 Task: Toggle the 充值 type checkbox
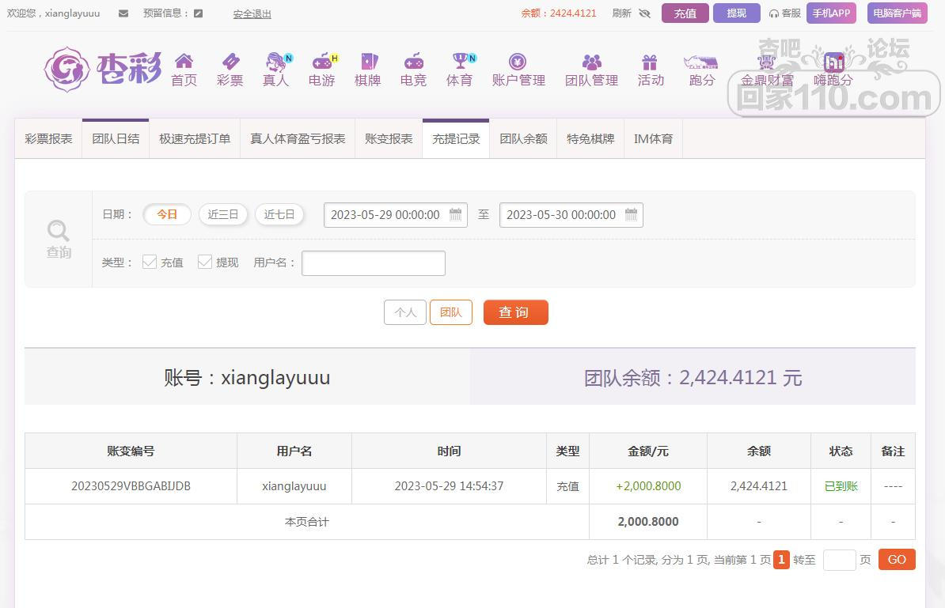150,262
